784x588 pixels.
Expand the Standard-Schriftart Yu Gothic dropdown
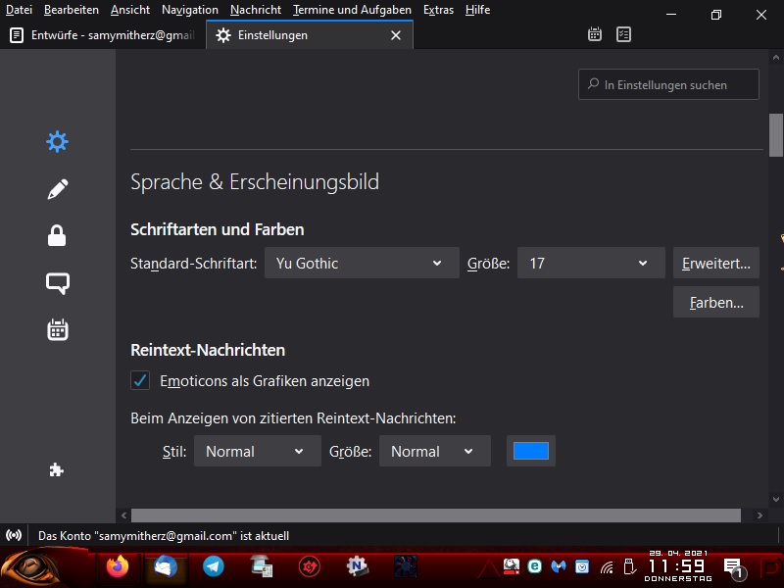(x=361, y=263)
